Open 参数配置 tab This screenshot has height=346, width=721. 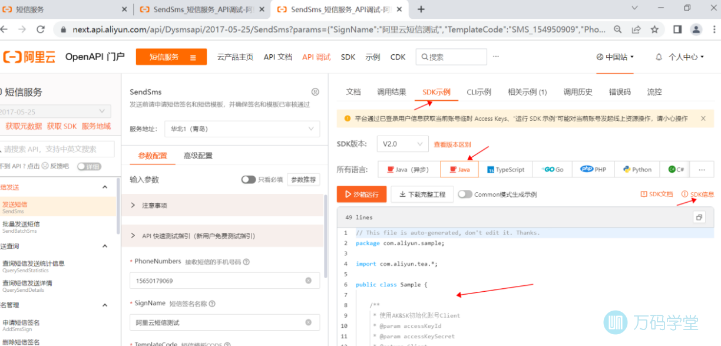(x=153, y=156)
